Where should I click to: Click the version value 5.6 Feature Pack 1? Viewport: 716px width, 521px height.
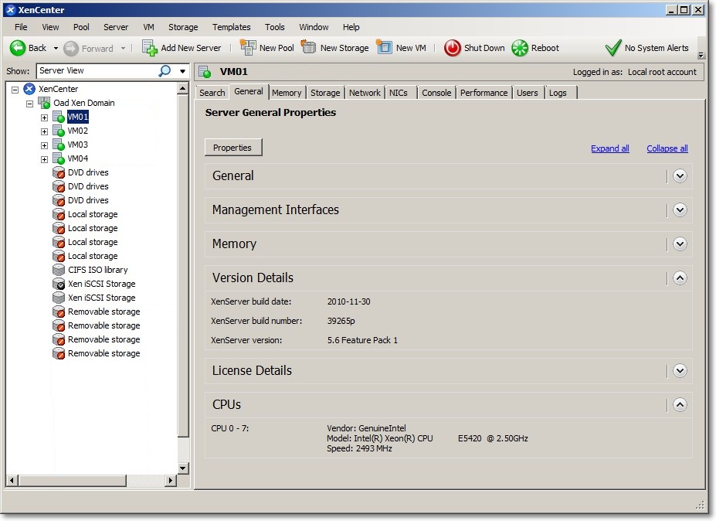point(362,340)
